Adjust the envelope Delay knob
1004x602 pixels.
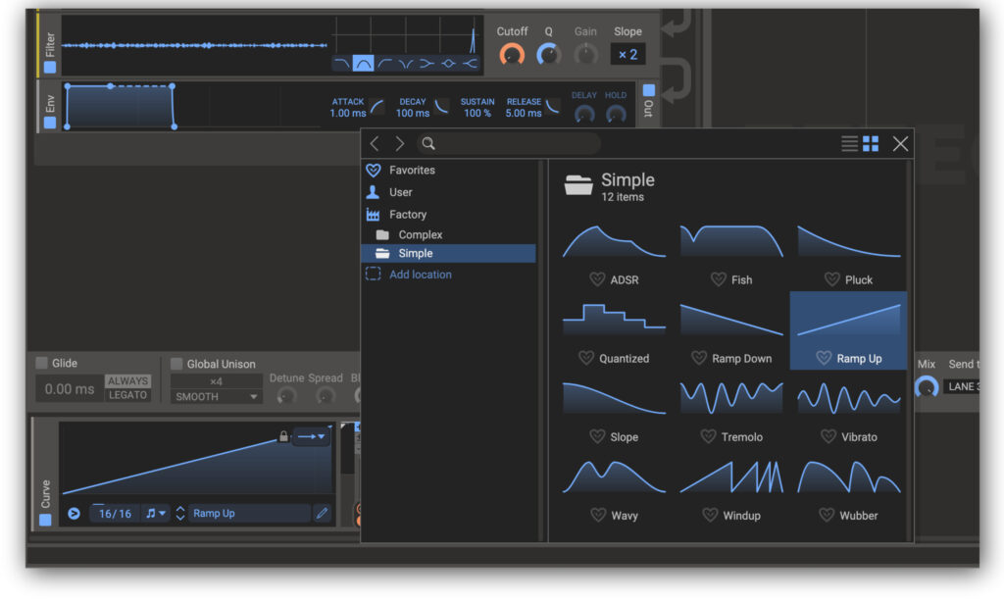point(584,115)
